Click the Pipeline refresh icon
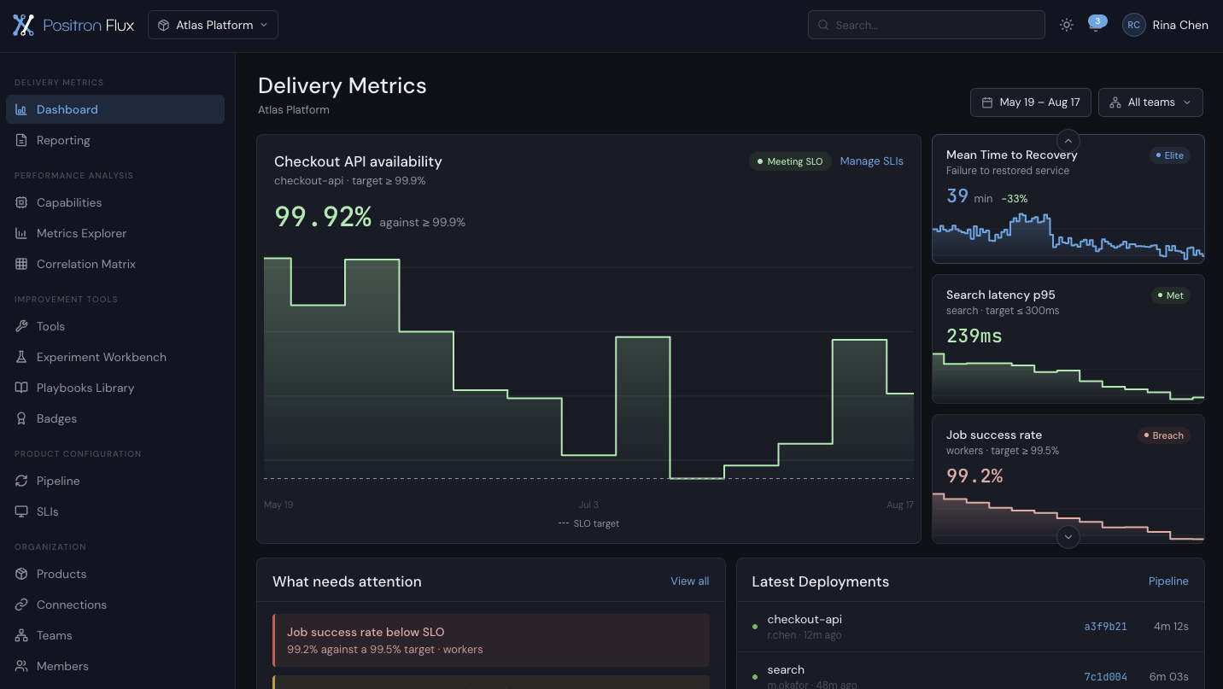This screenshot has width=1223, height=689. click(21, 481)
